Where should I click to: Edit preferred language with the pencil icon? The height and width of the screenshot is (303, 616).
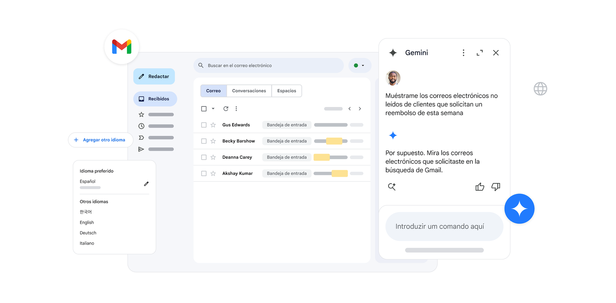(x=146, y=184)
